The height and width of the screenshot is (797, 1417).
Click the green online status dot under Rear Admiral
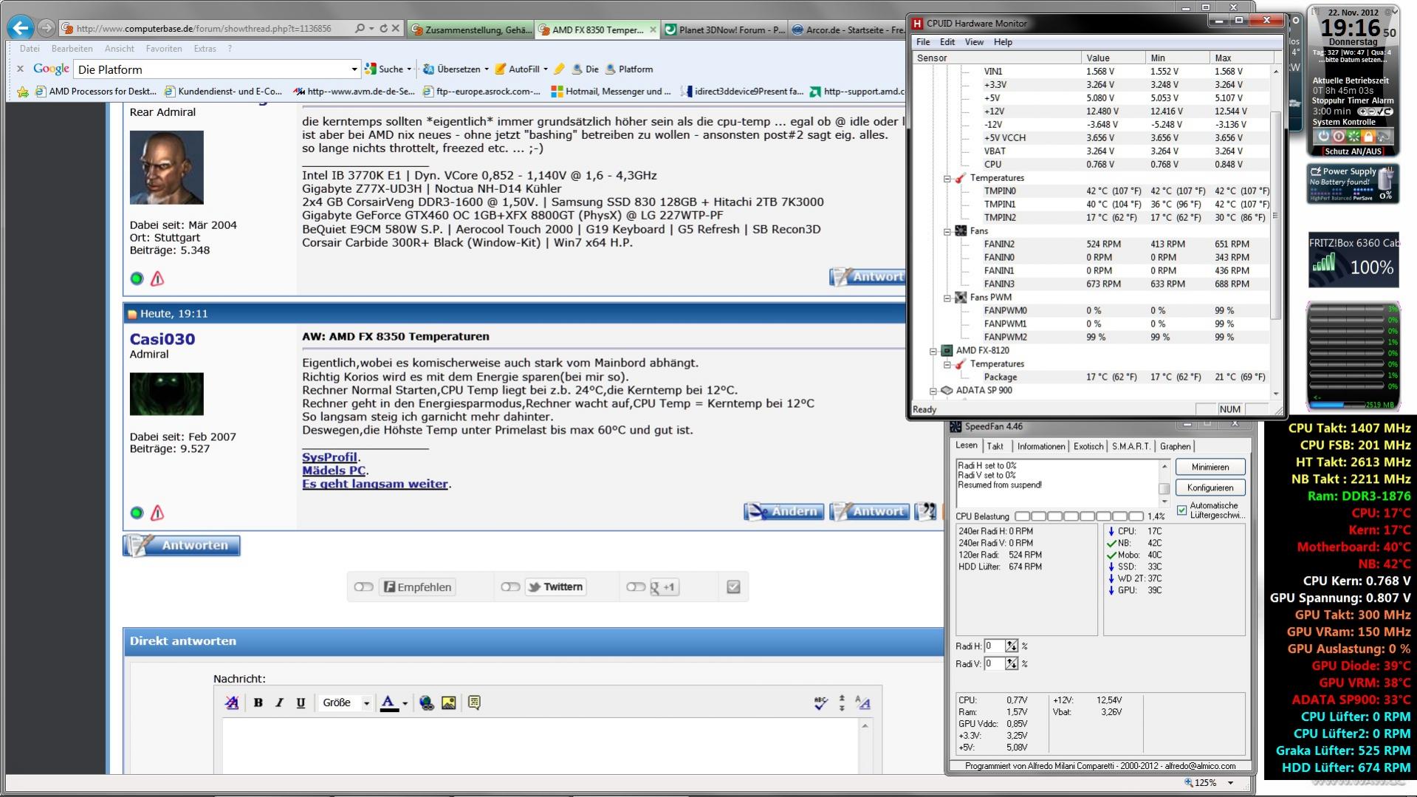[137, 278]
